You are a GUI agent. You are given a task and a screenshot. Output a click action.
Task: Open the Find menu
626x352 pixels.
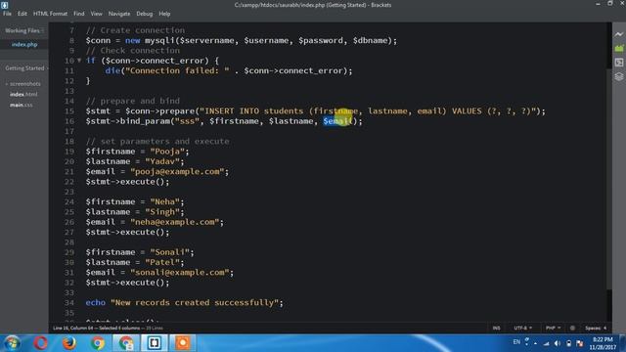click(x=78, y=14)
